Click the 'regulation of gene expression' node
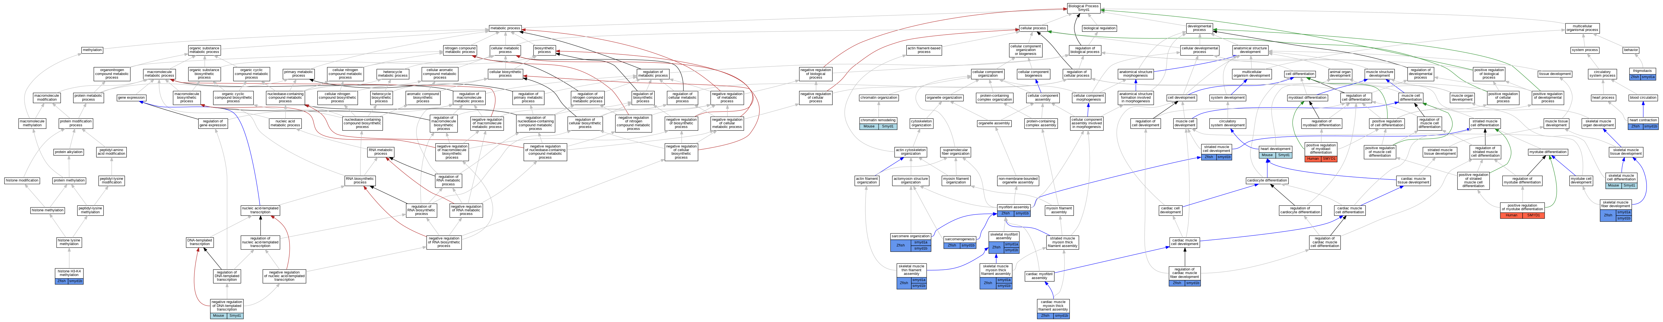 click(213, 123)
